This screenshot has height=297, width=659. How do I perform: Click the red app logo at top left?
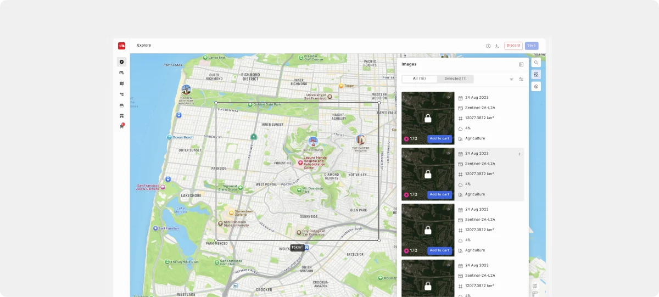pos(121,46)
